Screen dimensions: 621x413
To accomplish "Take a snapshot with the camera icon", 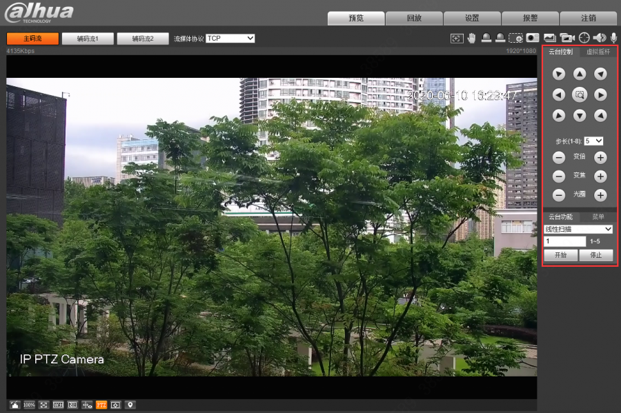I will (533, 38).
